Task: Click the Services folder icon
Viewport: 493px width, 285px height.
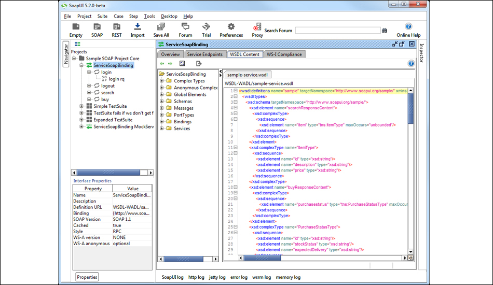Action: coord(169,128)
